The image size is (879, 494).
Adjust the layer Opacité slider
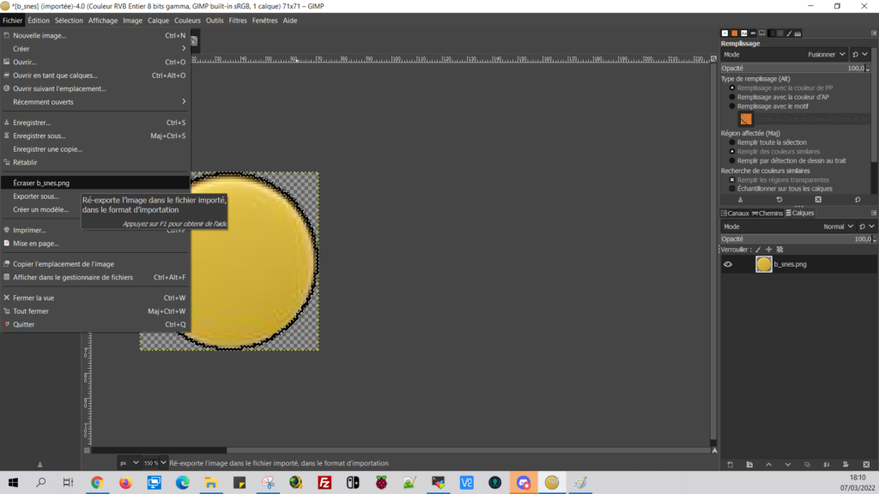pyautogui.click(x=798, y=238)
